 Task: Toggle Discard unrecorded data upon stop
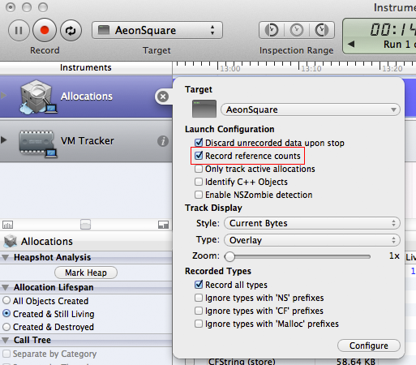199,143
